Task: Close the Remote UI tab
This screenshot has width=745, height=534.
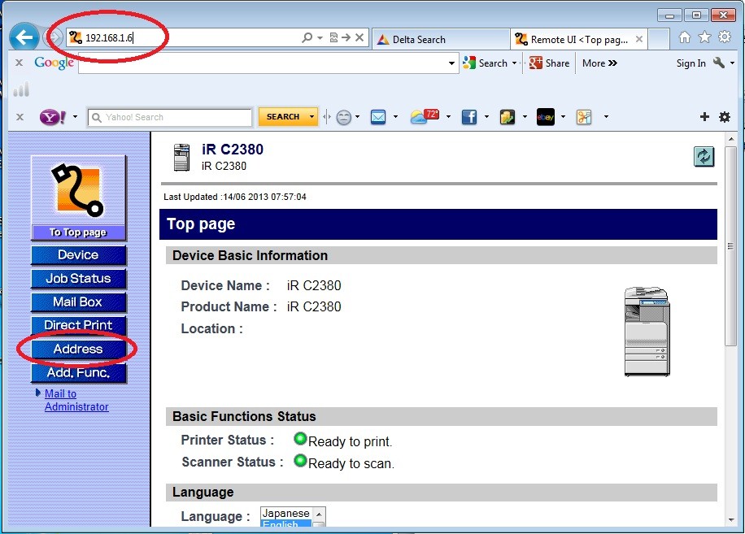Action: tap(639, 39)
